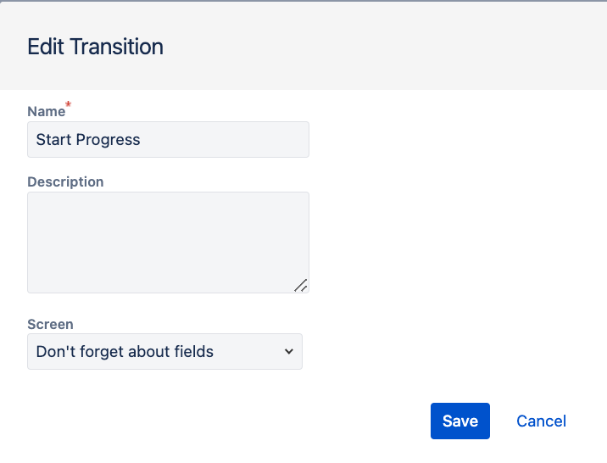Open the Screen dropdown
This screenshot has width=607, height=463.
click(164, 351)
